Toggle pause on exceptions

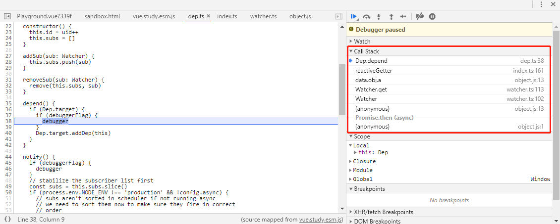pos(432,16)
